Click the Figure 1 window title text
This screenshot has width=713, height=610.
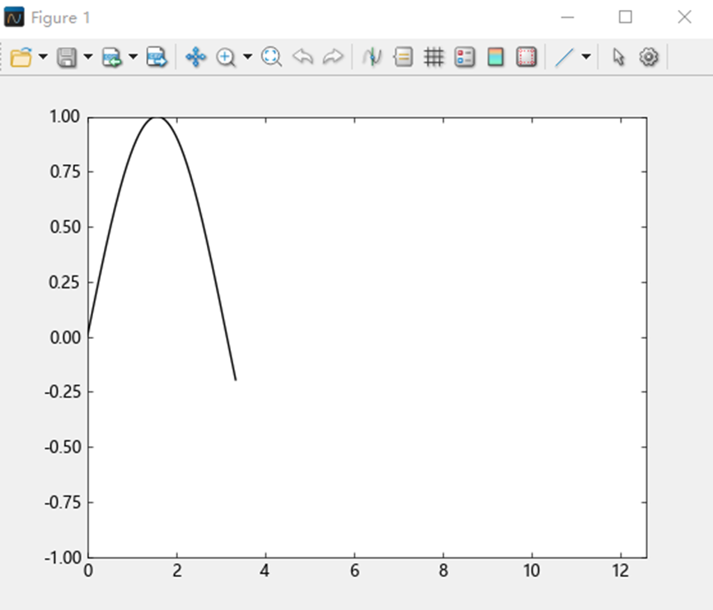click(x=60, y=18)
